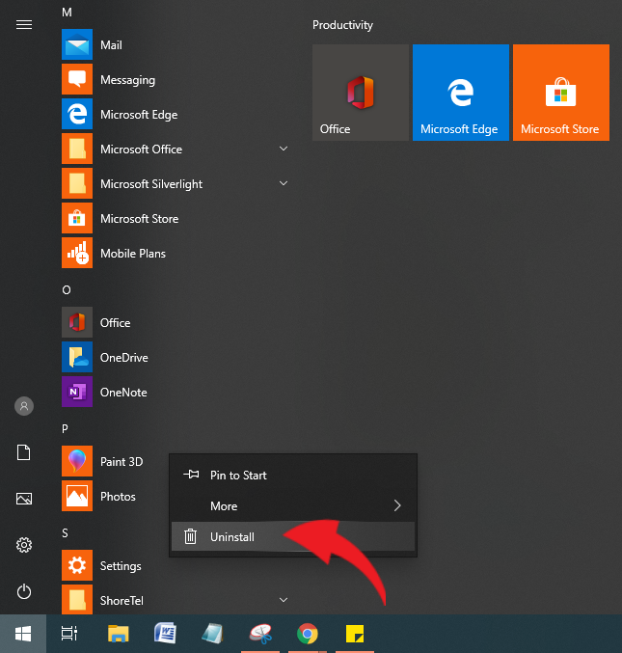This screenshot has height=653, width=622.
Task: Click the Office tile in Productivity
Action: [x=361, y=93]
